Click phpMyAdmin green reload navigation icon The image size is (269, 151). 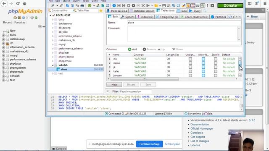coord(36,18)
